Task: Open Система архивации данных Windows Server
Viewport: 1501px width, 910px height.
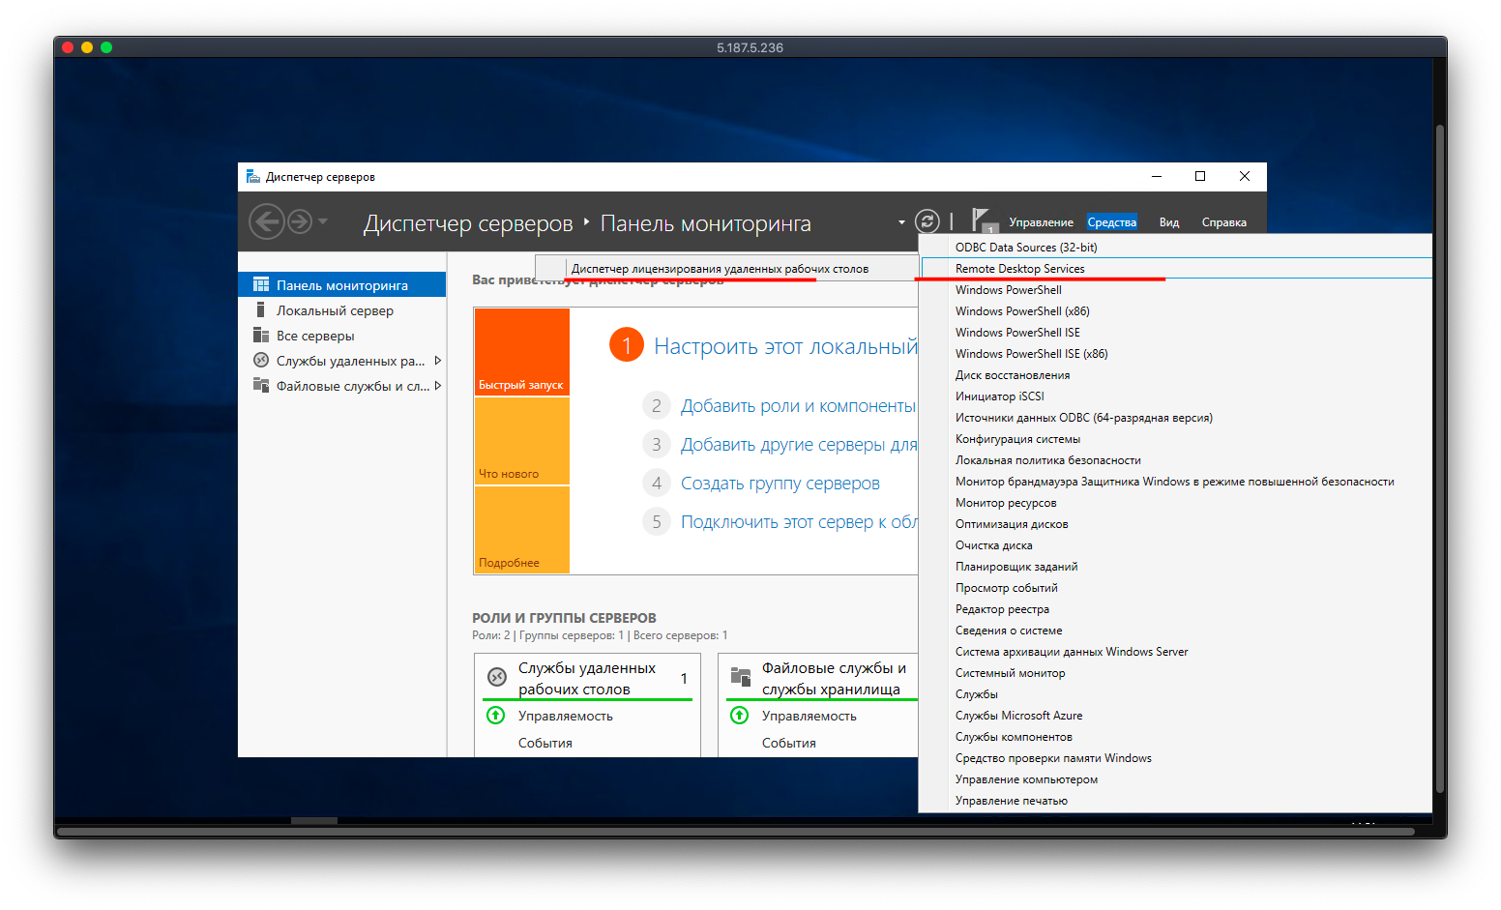Action: [x=1176, y=651]
